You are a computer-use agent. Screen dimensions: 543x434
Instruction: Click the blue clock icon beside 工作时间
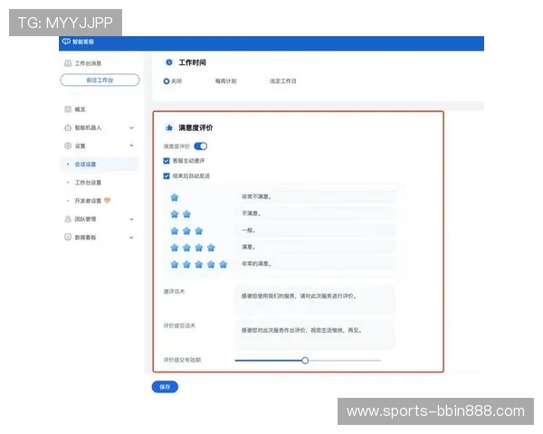pos(169,62)
